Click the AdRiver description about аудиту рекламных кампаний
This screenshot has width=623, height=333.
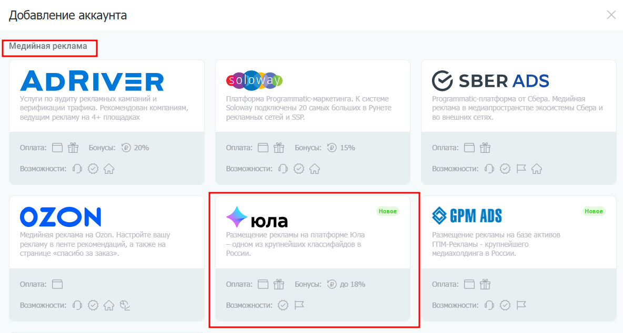104,108
